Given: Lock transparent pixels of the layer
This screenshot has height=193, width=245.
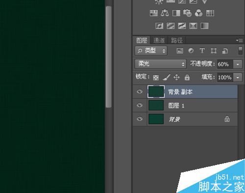Looking at the screenshot, I should pyautogui.click(x=156, y=78).
